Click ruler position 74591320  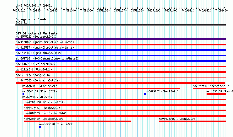tap(36, 10)
